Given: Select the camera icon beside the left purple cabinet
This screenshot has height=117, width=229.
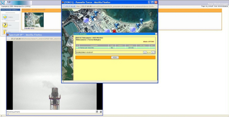Looking at the screenshot, I should (92, 18).
